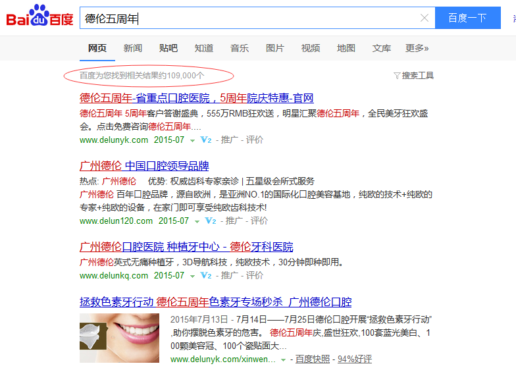Click 评价 on the delunyk.com result

254,140
